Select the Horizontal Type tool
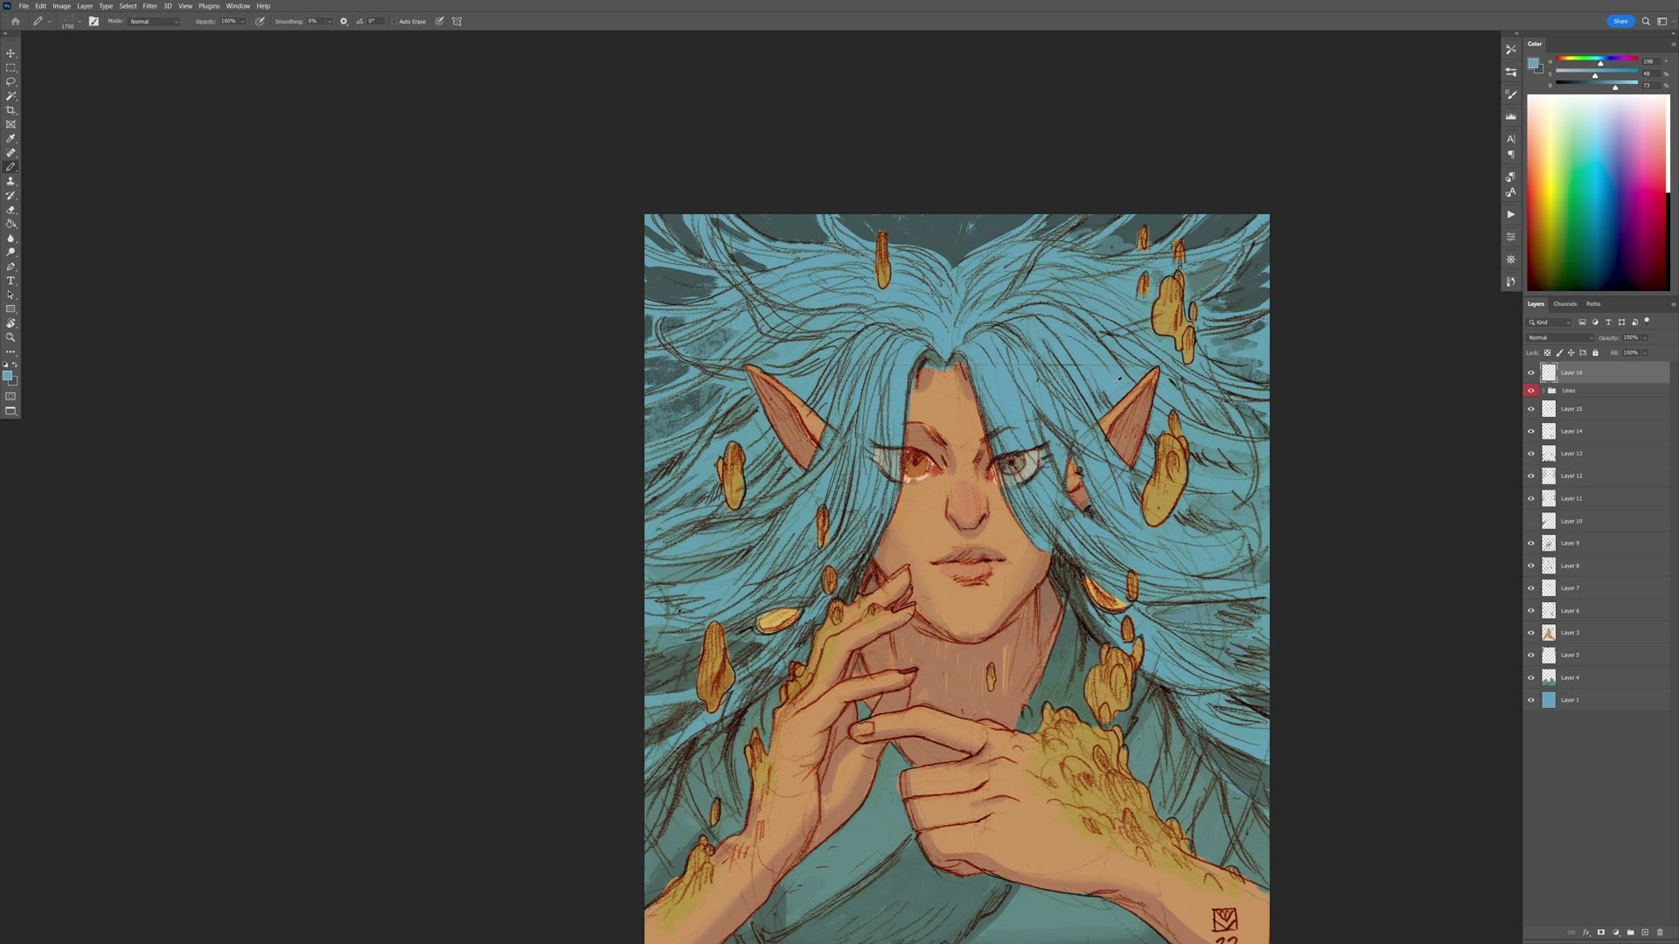The image size is (1679, 944). point(10,281)
